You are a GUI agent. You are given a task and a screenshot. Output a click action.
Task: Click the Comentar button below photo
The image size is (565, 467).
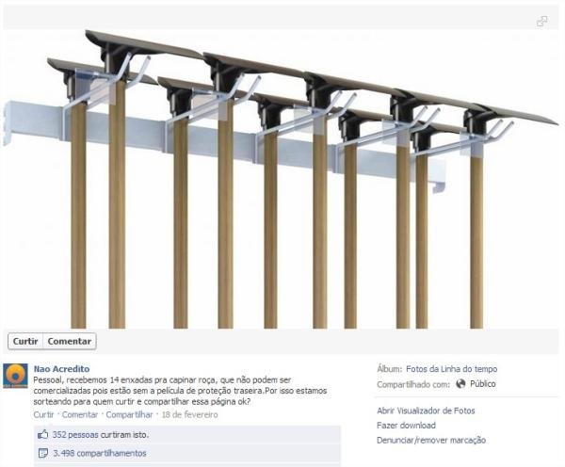tap(70, 341)
